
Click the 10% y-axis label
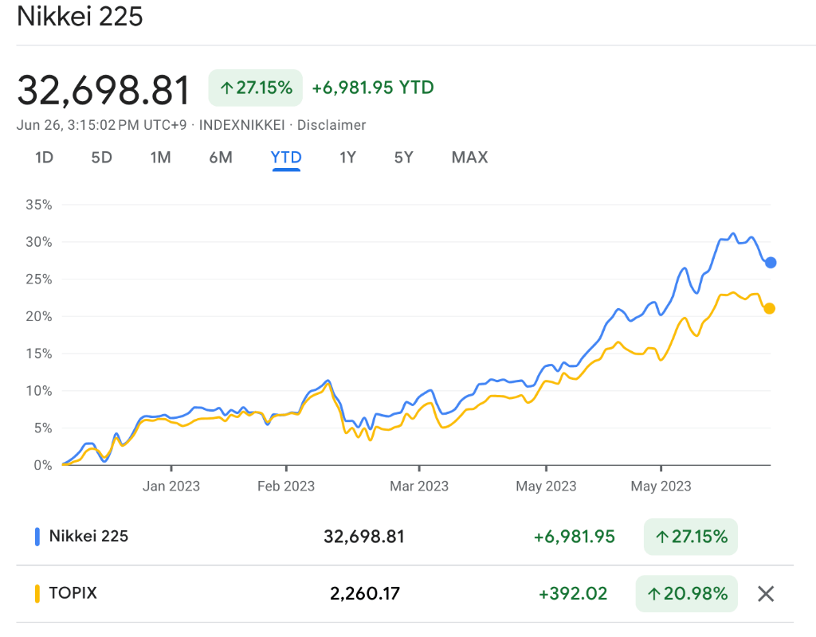39,391
